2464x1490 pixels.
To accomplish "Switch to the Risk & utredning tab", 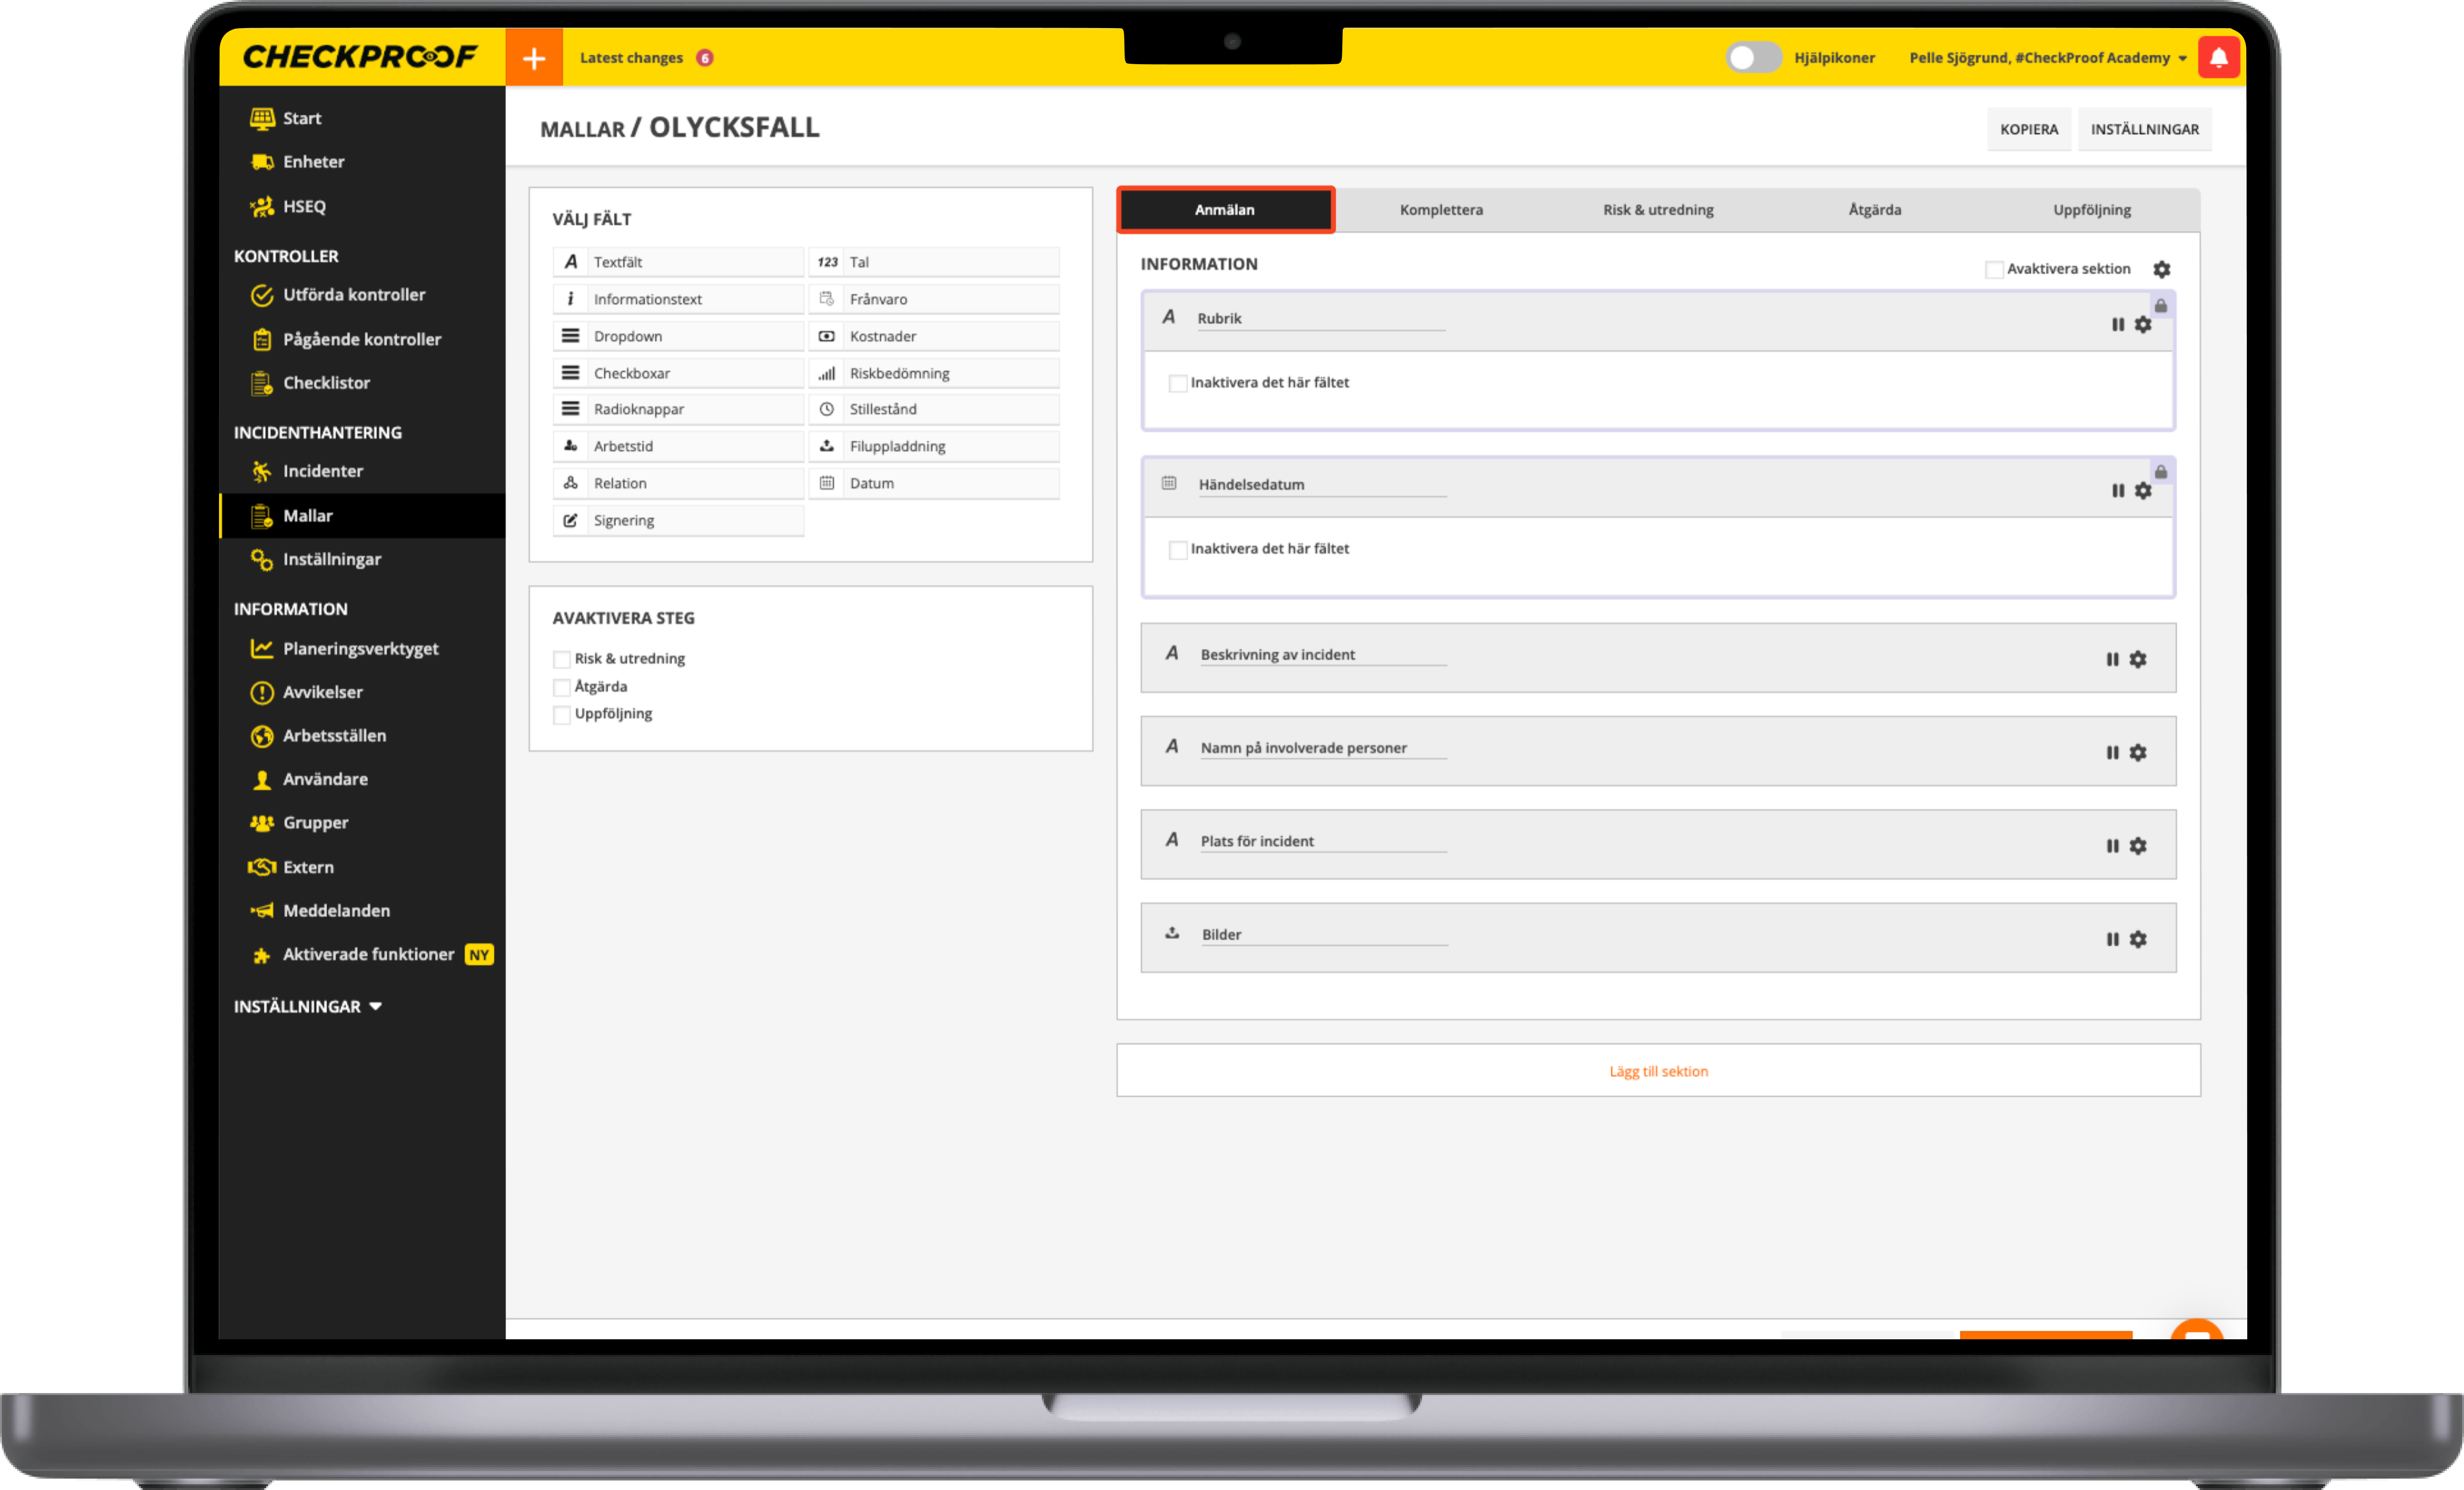I will (x=1658, y=210).
